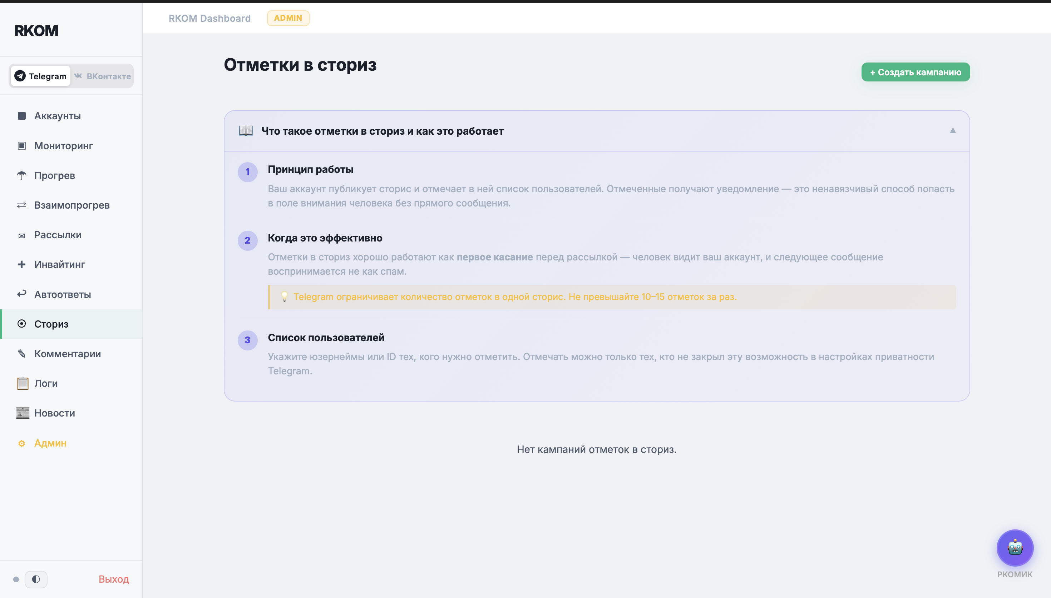Select Сториз menu item
1051x598 pixels.
point(71,324)
